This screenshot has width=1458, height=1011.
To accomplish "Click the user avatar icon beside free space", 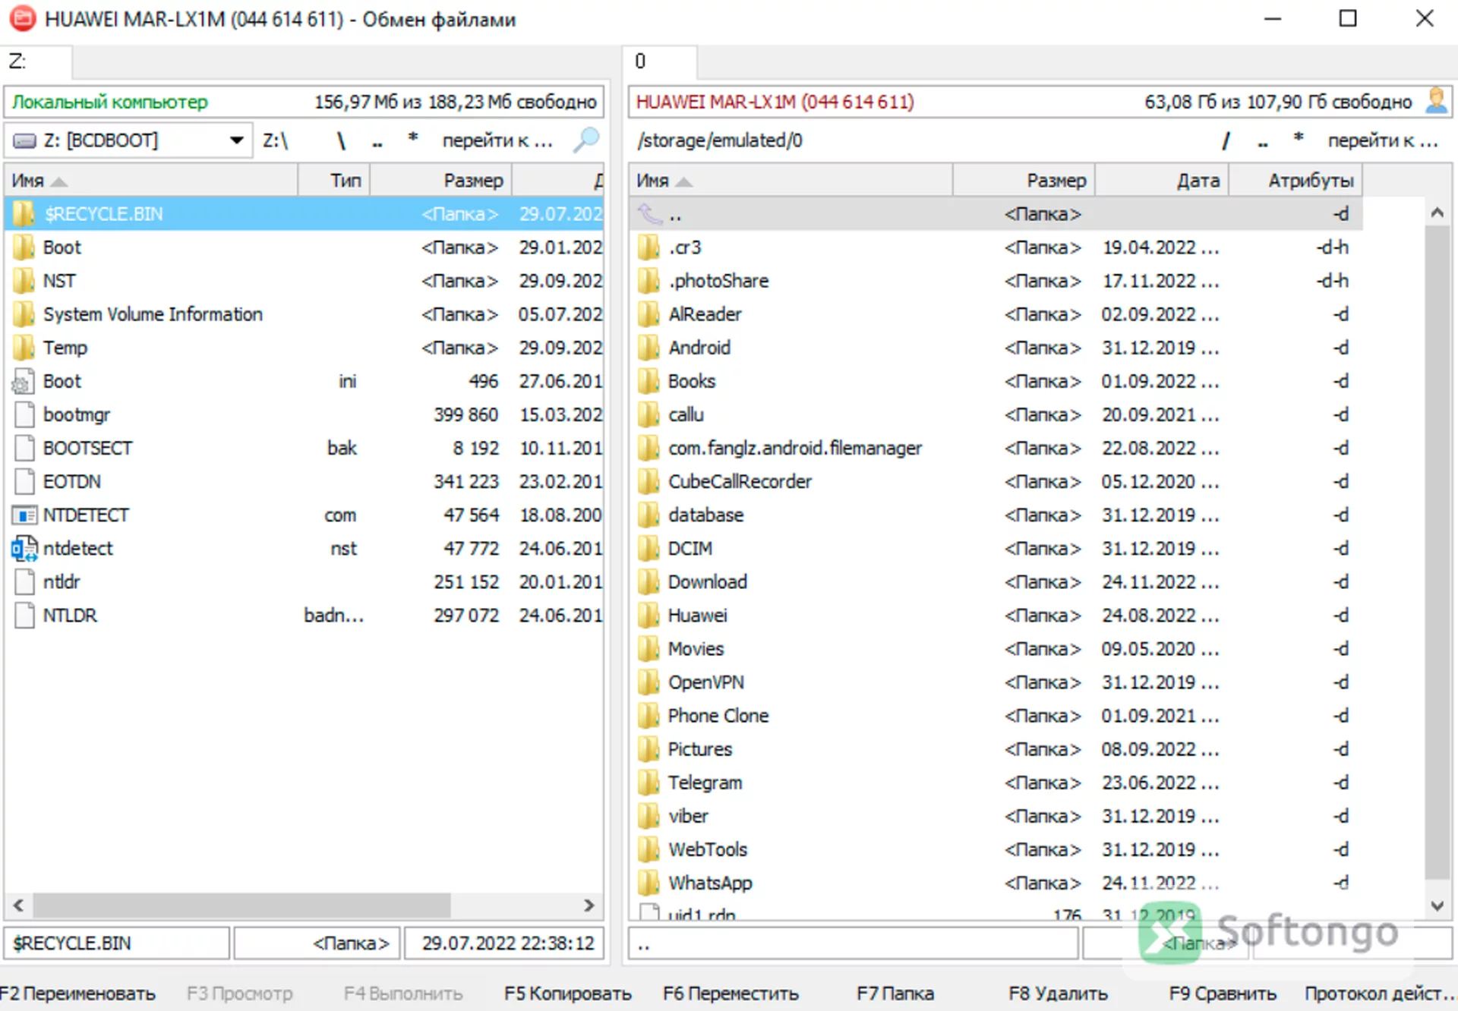I will tap(1436, 101).
